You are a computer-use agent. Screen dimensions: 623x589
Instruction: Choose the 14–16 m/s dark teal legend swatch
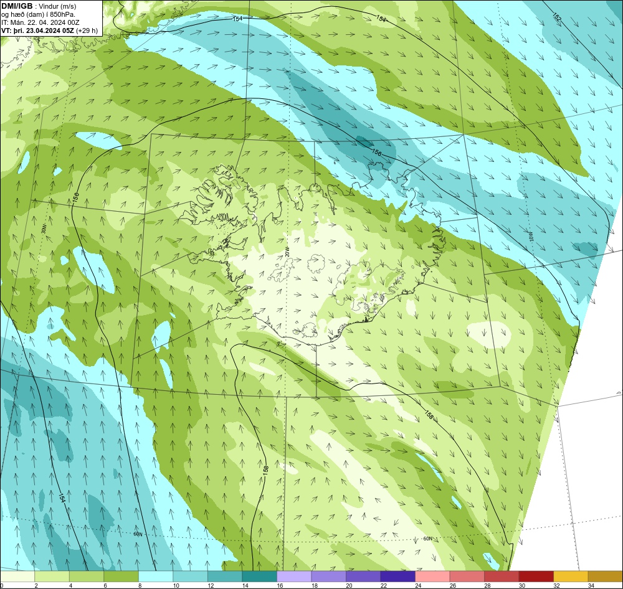point(259,577)
